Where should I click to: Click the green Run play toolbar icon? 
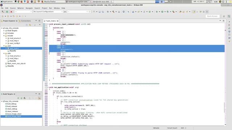tap(162, 12)
